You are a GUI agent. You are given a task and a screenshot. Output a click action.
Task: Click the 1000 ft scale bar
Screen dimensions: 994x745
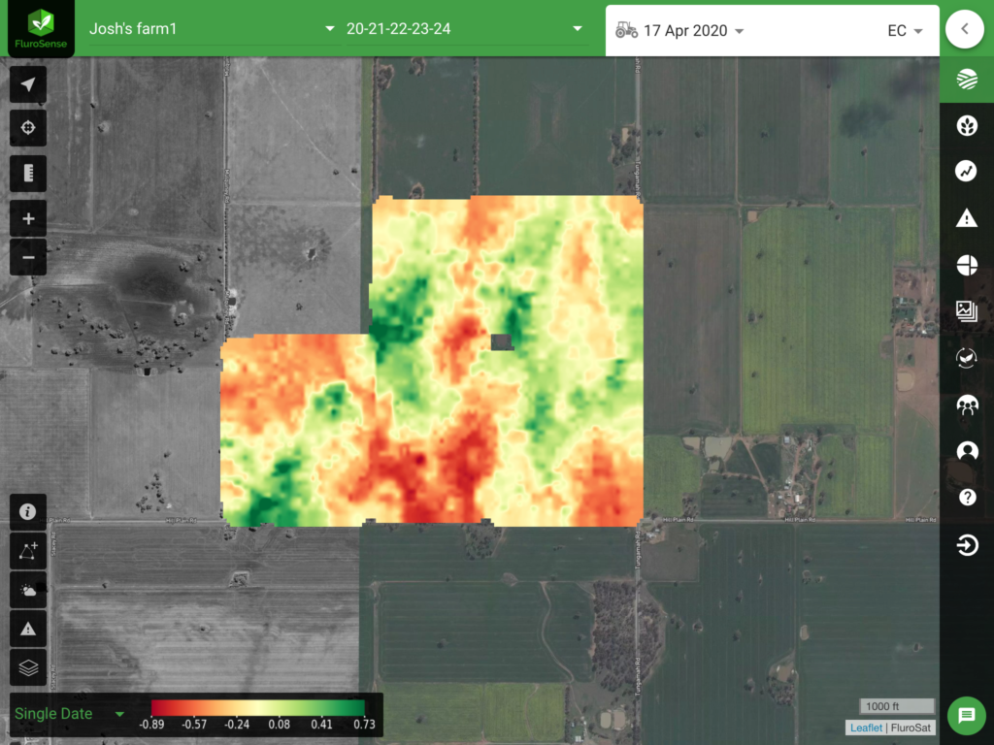[896, 706]
